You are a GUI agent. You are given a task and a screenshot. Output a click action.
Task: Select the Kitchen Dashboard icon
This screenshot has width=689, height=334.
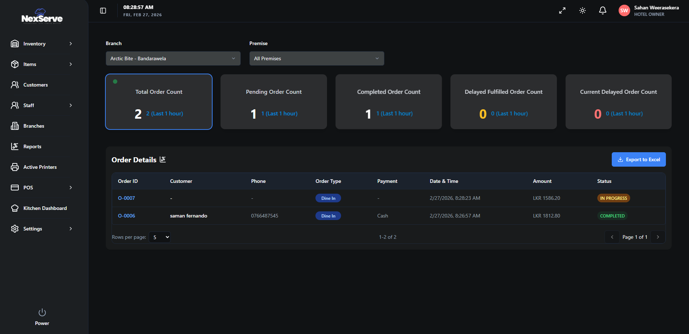pyautogui.click(x=15, y=208)
